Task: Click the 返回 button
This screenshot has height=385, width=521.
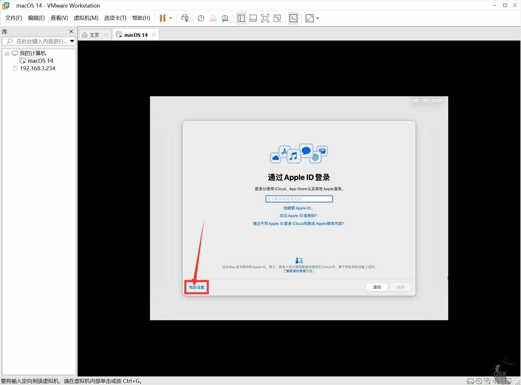Action: pyautogui.click(x=377, y=287)
